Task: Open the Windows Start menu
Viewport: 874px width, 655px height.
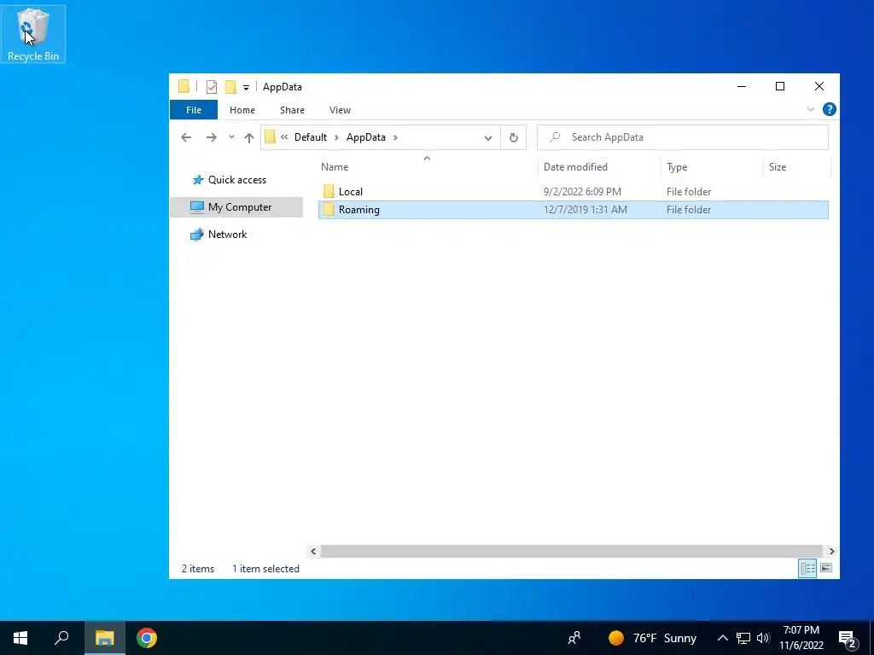Action: pyautogui.click(x=20, y=638)
